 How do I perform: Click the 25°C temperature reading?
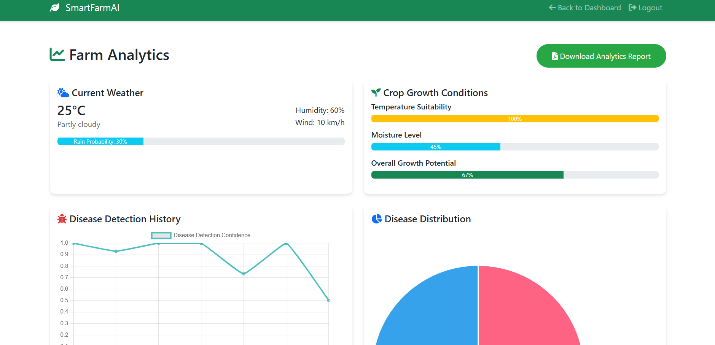[71, 111]
